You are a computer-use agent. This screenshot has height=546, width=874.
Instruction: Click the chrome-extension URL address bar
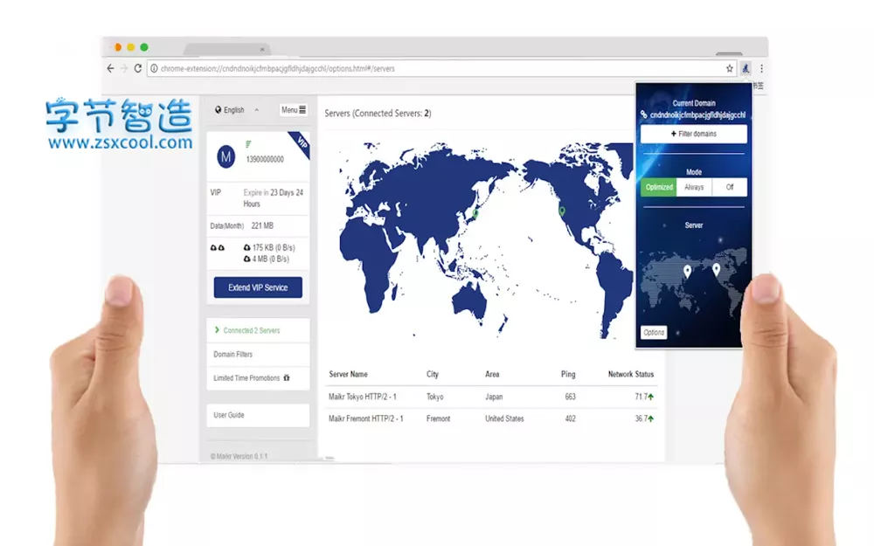[441, 68]
